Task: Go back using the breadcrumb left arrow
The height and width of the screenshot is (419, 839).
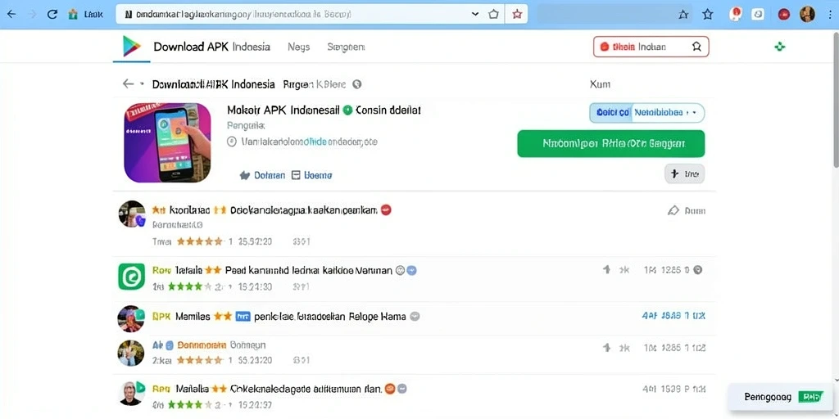Action: click(128, 84)
